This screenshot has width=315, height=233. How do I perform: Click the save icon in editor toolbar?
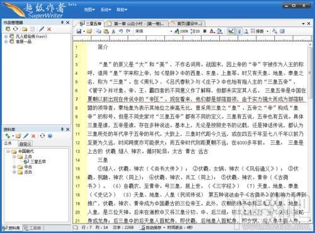click(x=79, y=31)
